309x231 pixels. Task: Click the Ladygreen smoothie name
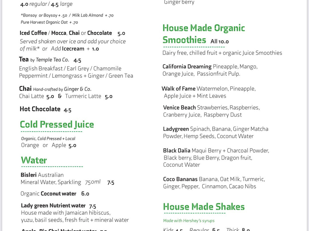176,129
